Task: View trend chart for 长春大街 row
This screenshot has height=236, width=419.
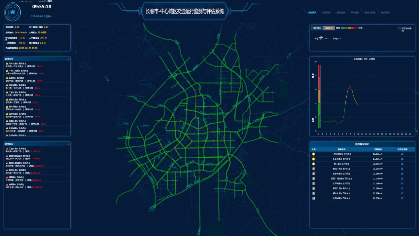Action: (402, 174)
